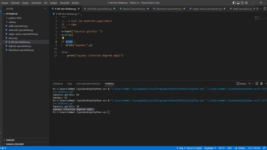The image size is (267, 150).
Task: Switch to the ÇIKIŞ panel tab
Action: click(70, 84)
